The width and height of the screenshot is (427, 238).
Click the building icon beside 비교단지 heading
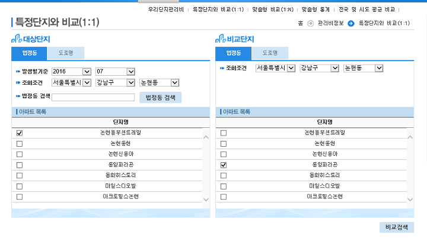pyautogui.click(x=221, y=38)
